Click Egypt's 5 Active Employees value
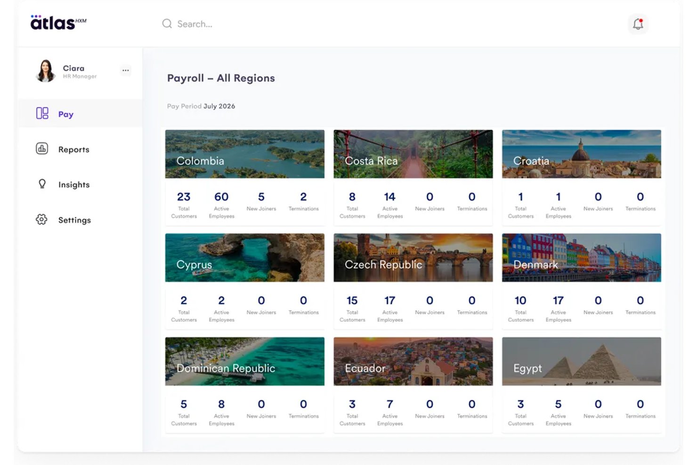This screenshot has height=465, width=697. tap(558, 404)
